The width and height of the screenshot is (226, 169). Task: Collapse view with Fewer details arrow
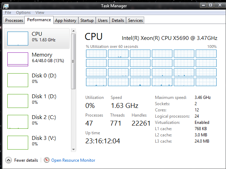click(x=8, y=160)
